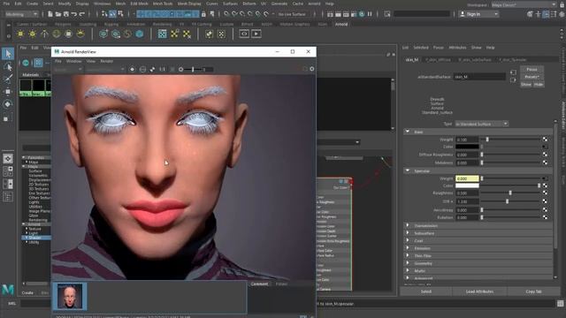Click the Open Scene folder icon
The image size is (566, 318).
tap(58, 14)
